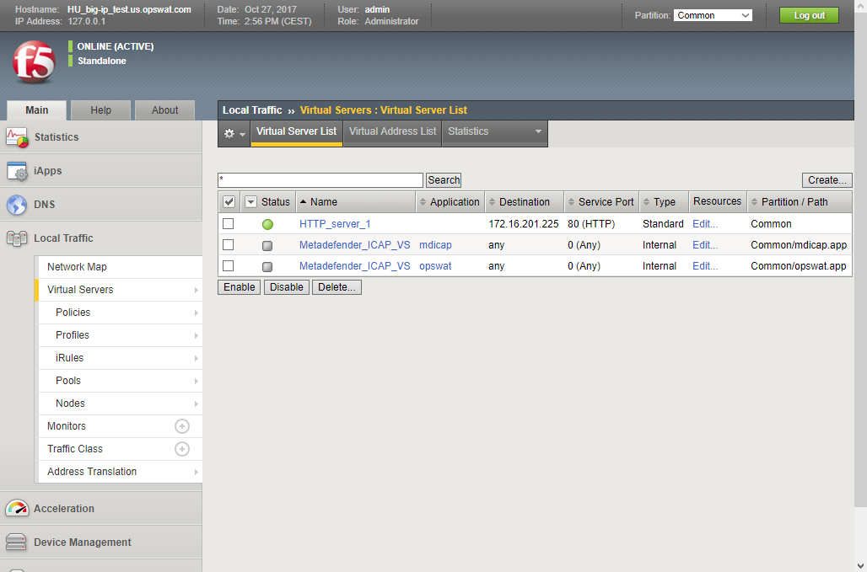Click the Search button

tap(444, 180)
